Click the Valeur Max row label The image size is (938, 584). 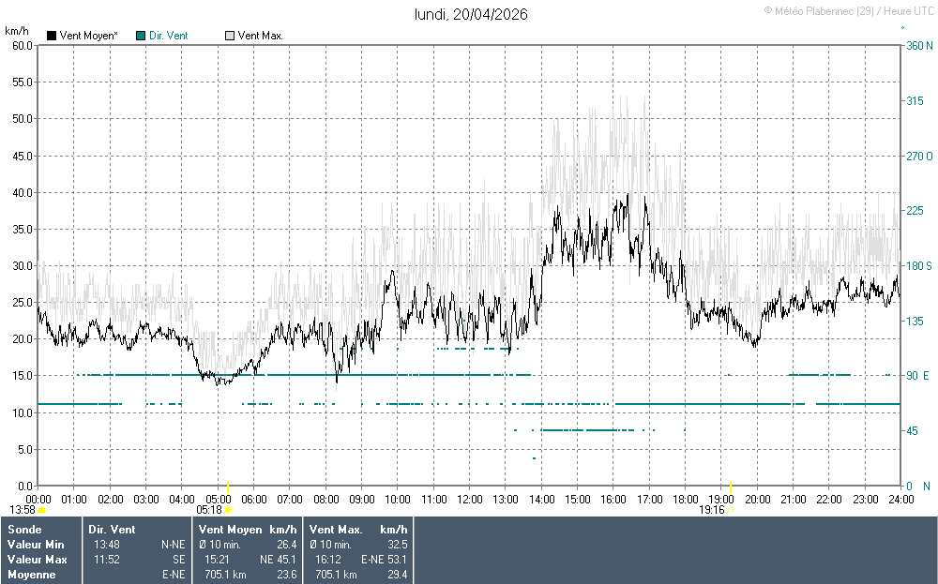pyautogui.click(x=37, y=560)
